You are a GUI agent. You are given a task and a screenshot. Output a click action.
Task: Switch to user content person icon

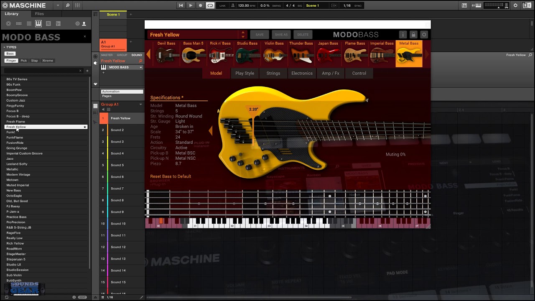pos(84,24)
